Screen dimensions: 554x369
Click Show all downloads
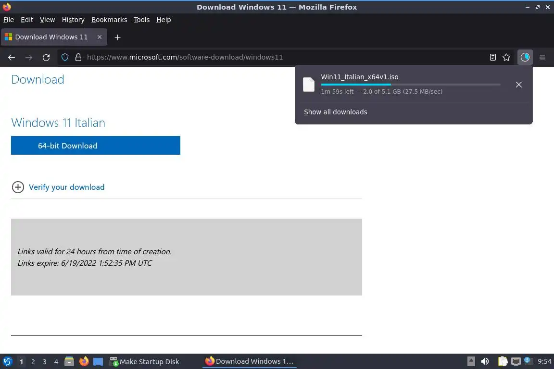[x=335, y=112]
